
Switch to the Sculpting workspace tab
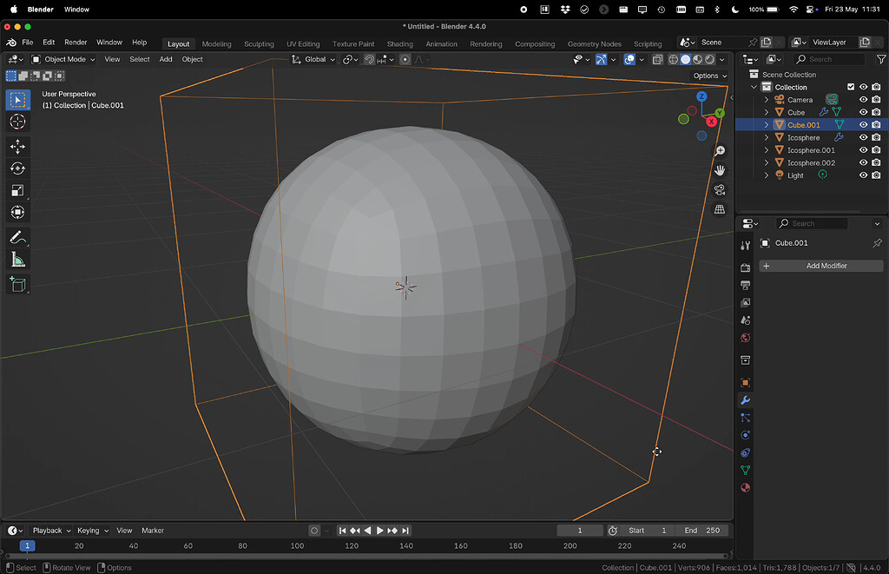(259, 43)
